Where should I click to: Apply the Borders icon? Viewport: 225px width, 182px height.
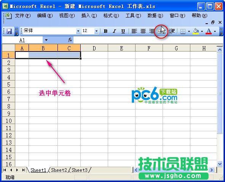coord(183,31)
